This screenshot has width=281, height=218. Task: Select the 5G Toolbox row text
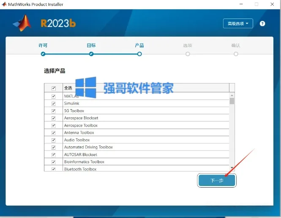(74, 111)
